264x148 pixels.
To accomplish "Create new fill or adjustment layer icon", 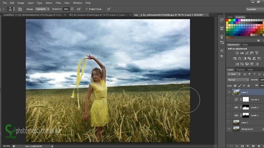I will pyautogui.click(x=248, y=146).
